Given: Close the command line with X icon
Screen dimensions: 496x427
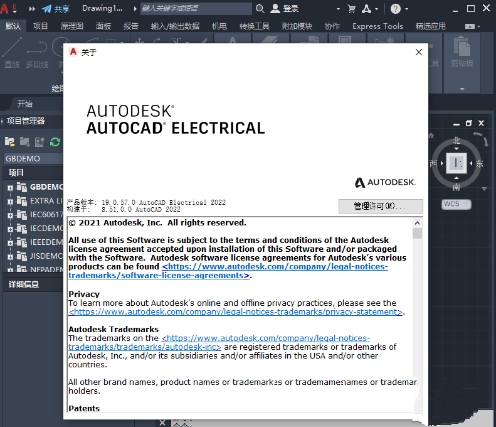Looking at the screenshot, I should pyautogui.click(x=162, y=423).
